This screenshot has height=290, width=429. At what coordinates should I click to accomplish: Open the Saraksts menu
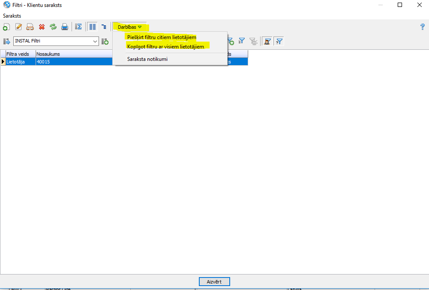12,16
